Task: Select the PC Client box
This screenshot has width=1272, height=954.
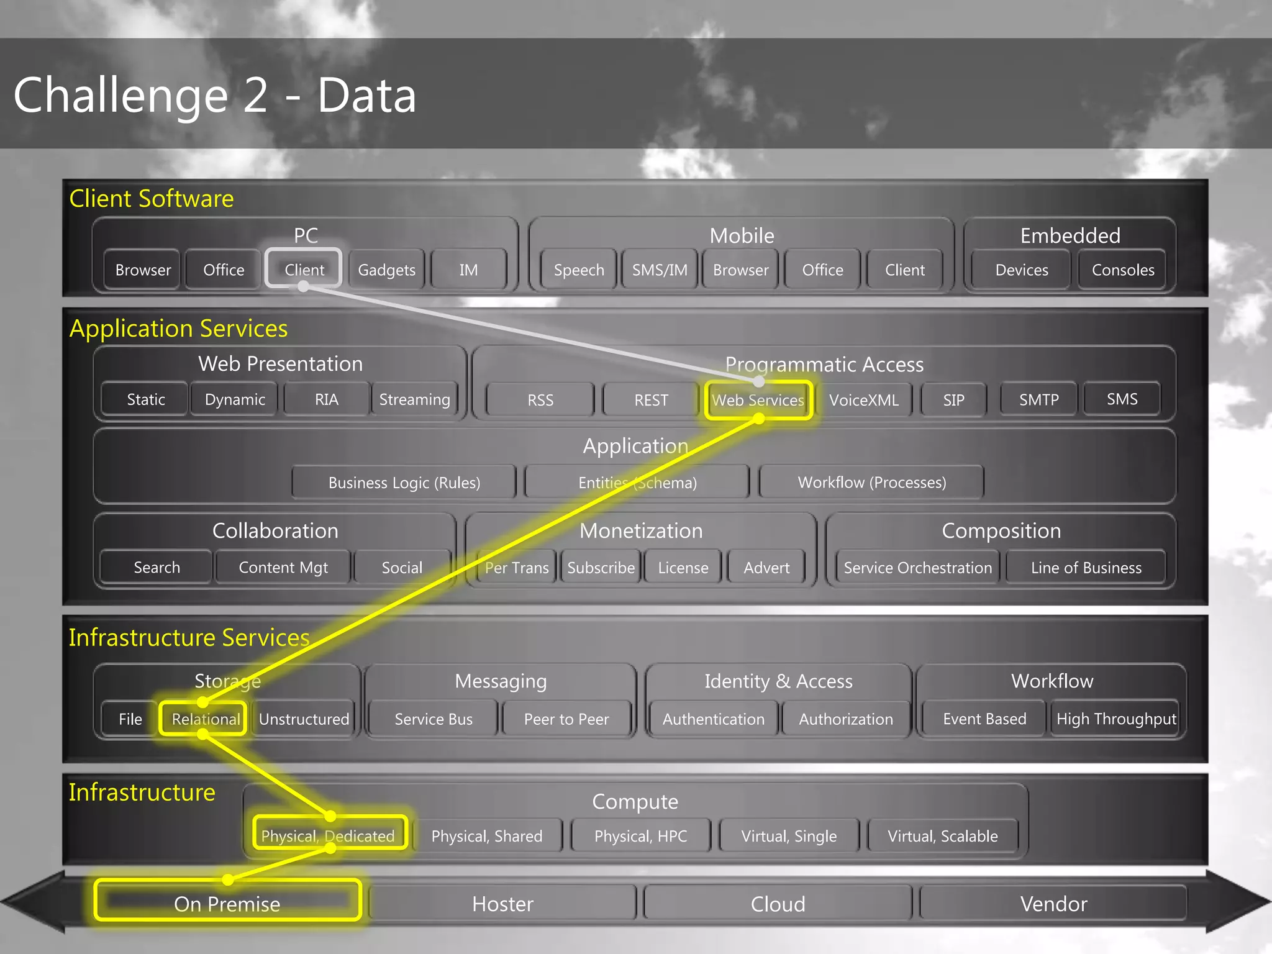Action: click(x=304, y=270)
